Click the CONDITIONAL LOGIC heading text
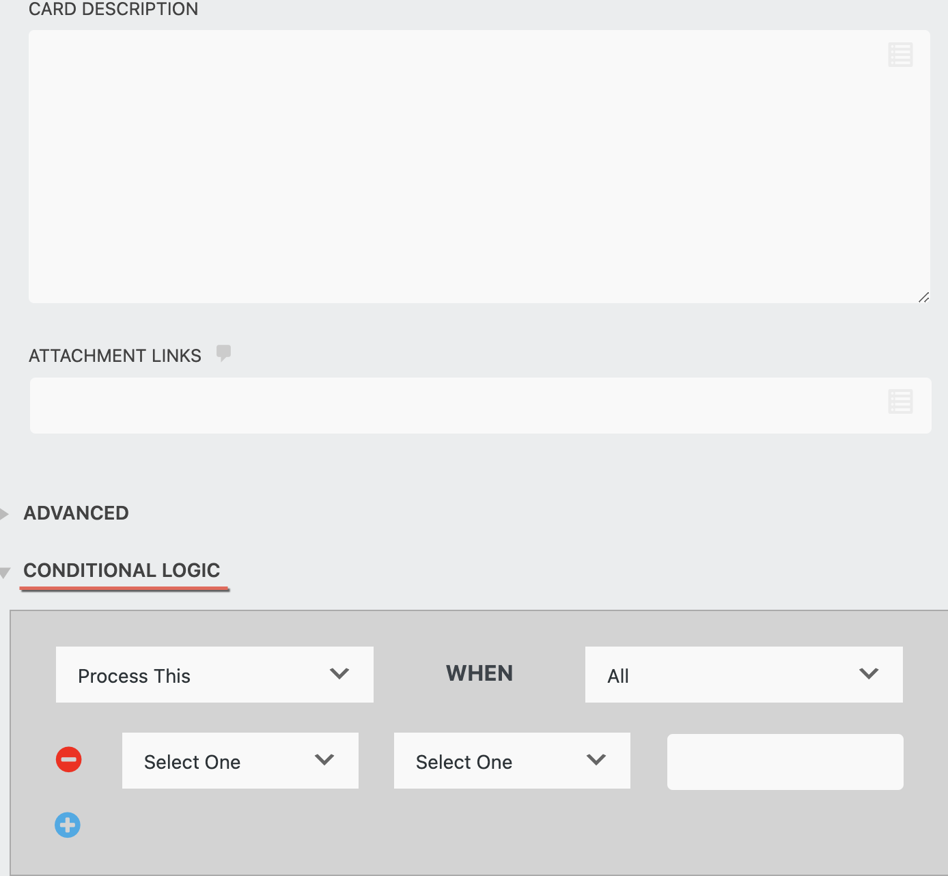 click(122, 570)
